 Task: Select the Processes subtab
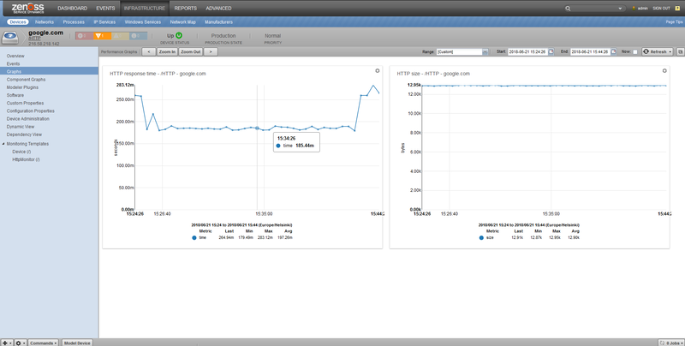point(74,22)
